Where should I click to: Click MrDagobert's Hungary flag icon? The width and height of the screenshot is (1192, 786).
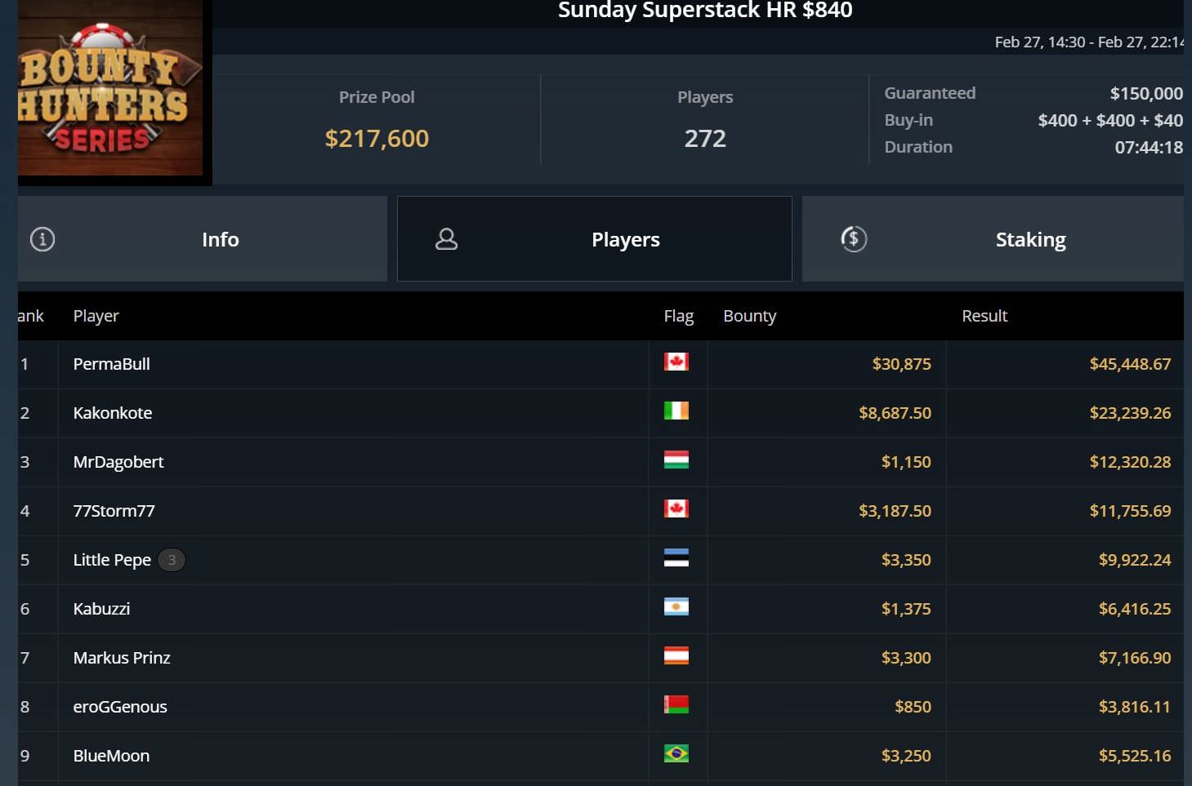[x=676, y=460]
